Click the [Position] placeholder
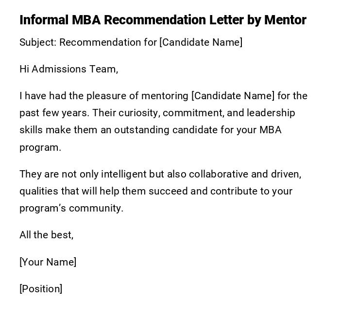This screenshot has height=319, width=340. pos(41,289)
